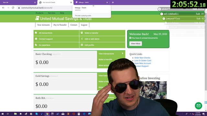207x116 pixels.
Task: Click the site padlock icon
Action: coord(19,8)
